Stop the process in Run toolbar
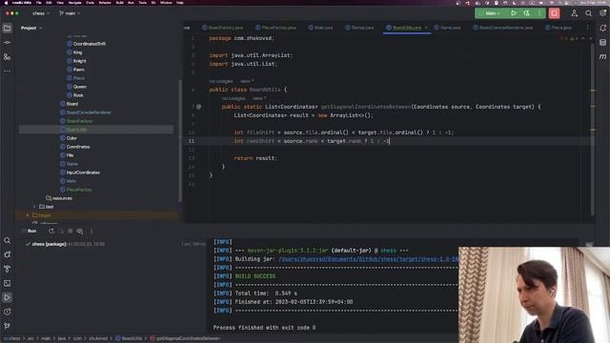 71,231
